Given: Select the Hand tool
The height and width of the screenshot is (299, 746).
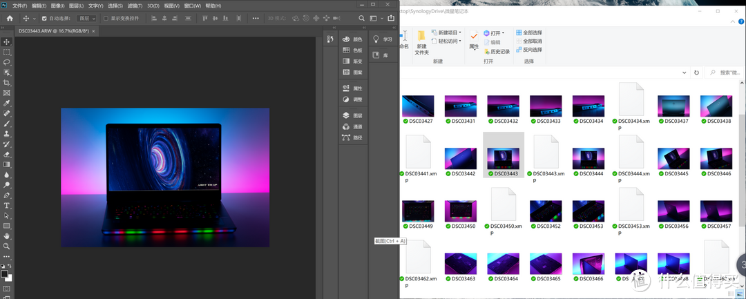Looking at the screenshot, I should point(7,235).
